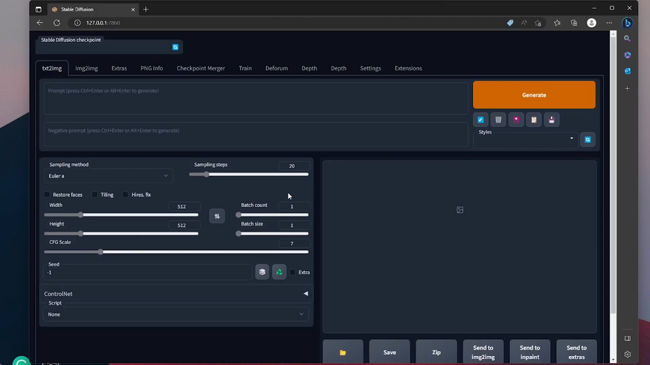Click the recycle reuse seed icon
The image size is (650, 365).
(x=279, y=272)
